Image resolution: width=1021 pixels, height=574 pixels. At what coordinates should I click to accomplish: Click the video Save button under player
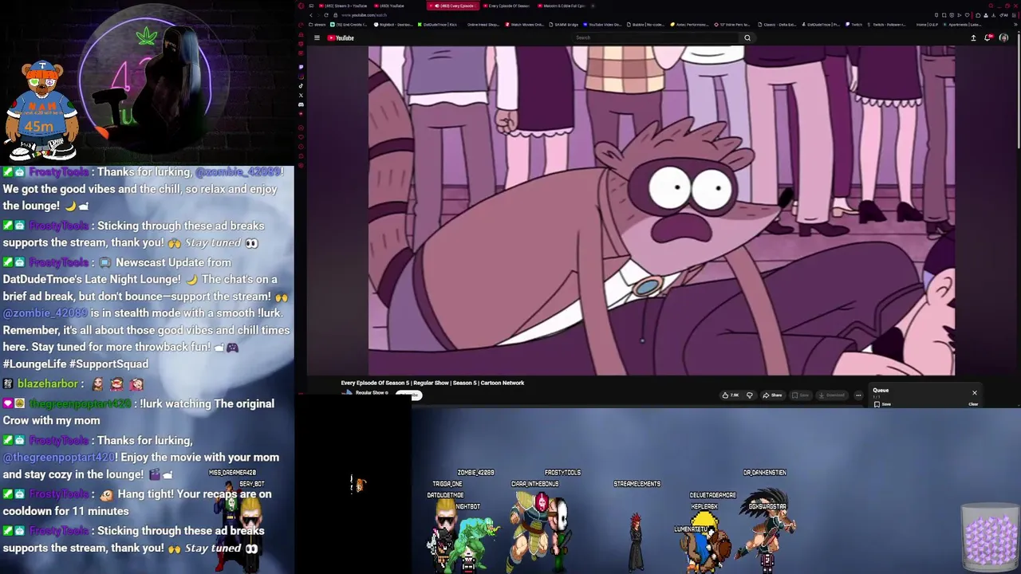pyautogui.click(x=800, y=395)
